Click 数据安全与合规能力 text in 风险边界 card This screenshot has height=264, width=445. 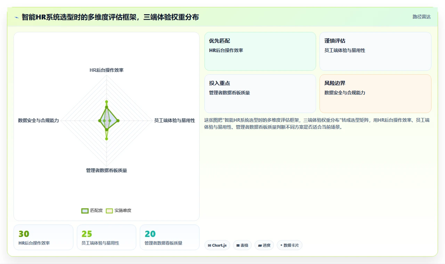[345, 93]
